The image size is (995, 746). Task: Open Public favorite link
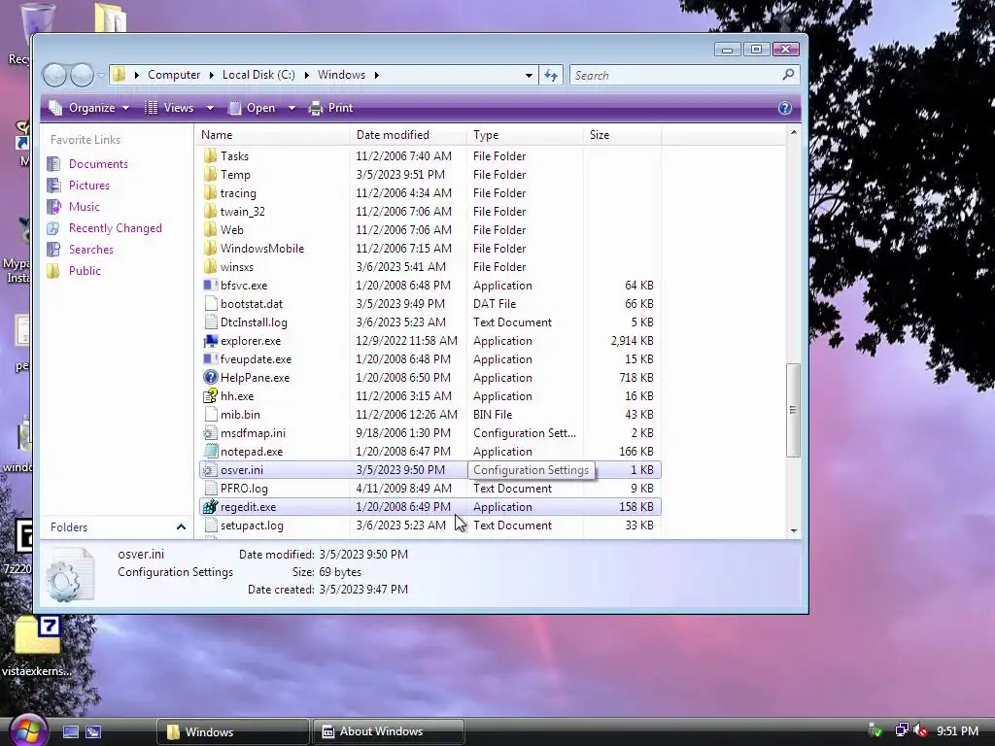coord(85,271)
